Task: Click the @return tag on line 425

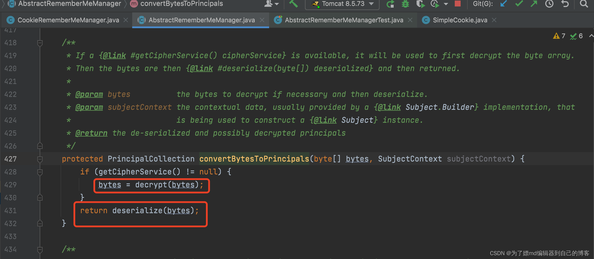Action: [x=91, y=133]
